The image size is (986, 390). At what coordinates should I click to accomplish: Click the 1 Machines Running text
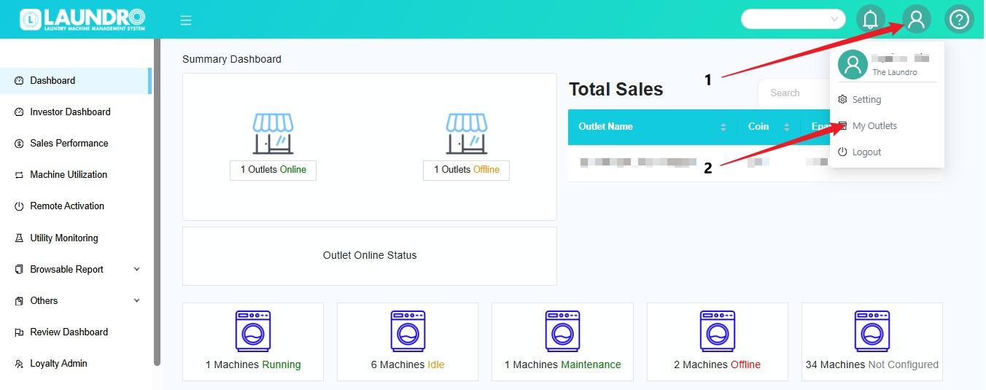[253, 364]
